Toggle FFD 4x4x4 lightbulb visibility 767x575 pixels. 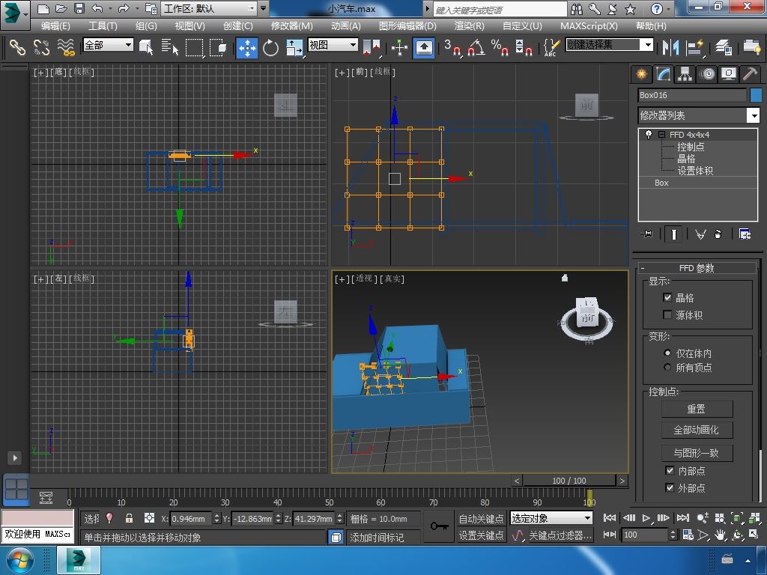click(x=649, y=134)
